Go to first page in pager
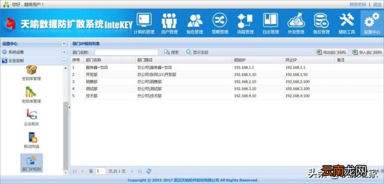 point(75,171)
